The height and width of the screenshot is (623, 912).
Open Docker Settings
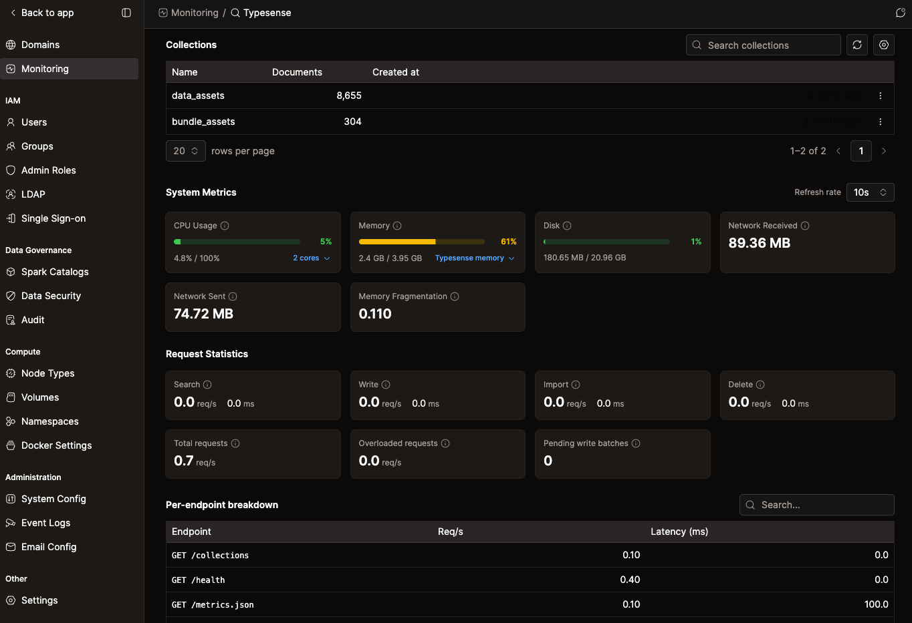[70, 445]
